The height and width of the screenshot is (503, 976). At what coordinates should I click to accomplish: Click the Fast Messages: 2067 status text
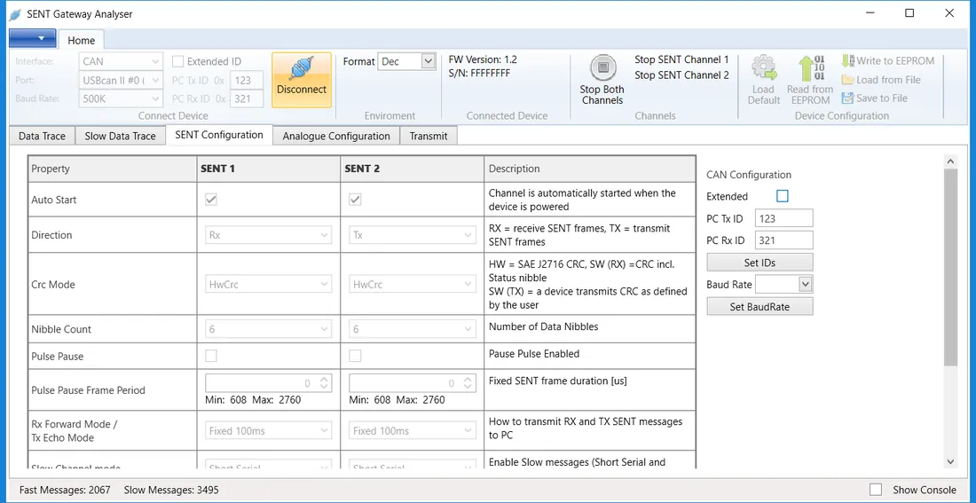point(65,490)
